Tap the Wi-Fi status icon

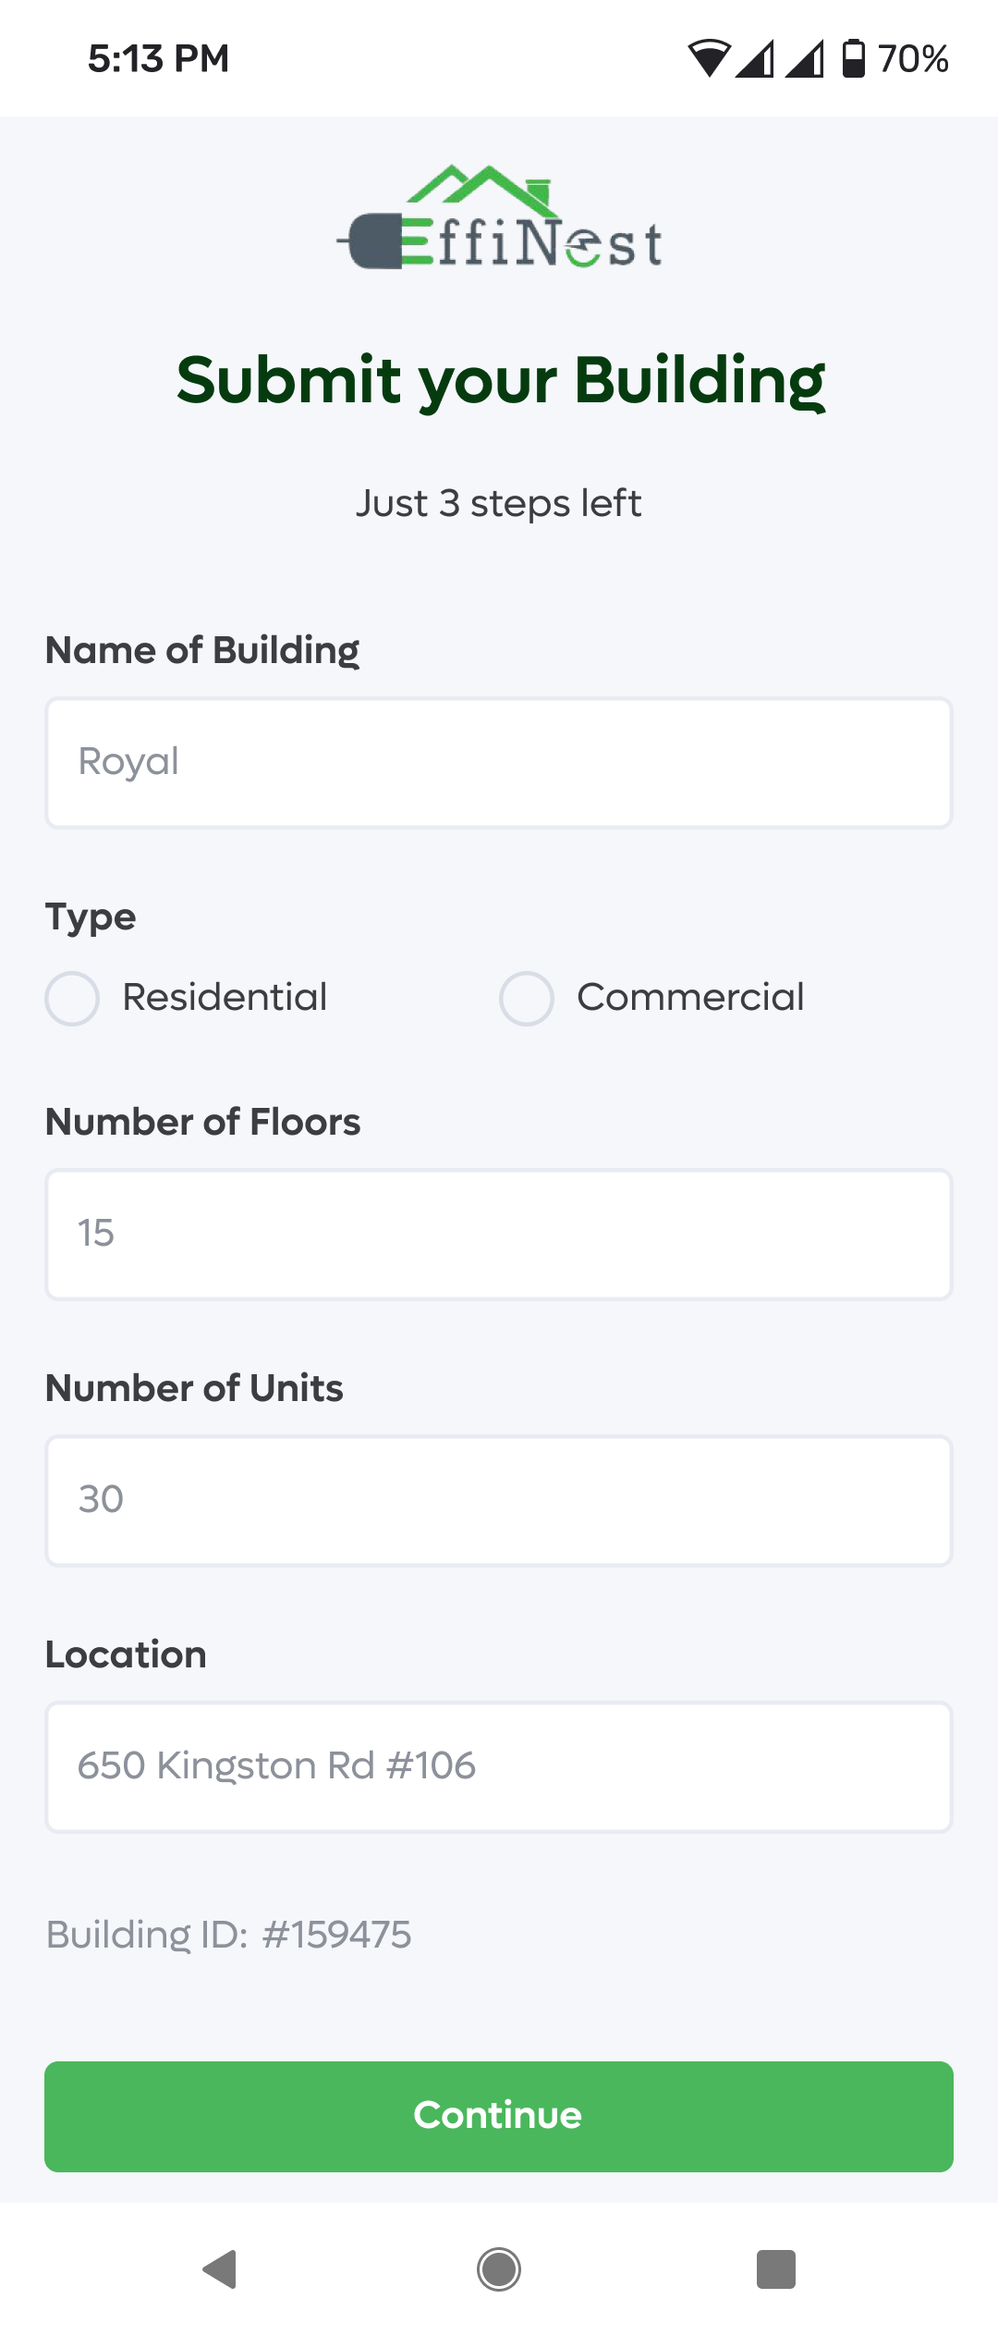709,58
